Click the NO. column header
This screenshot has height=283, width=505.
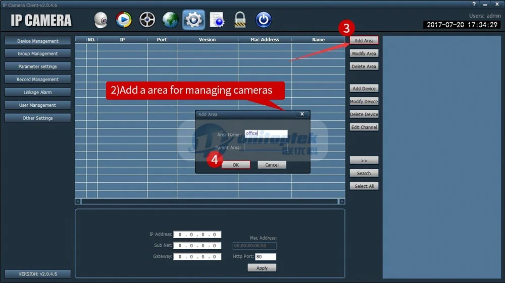(91, 39)
